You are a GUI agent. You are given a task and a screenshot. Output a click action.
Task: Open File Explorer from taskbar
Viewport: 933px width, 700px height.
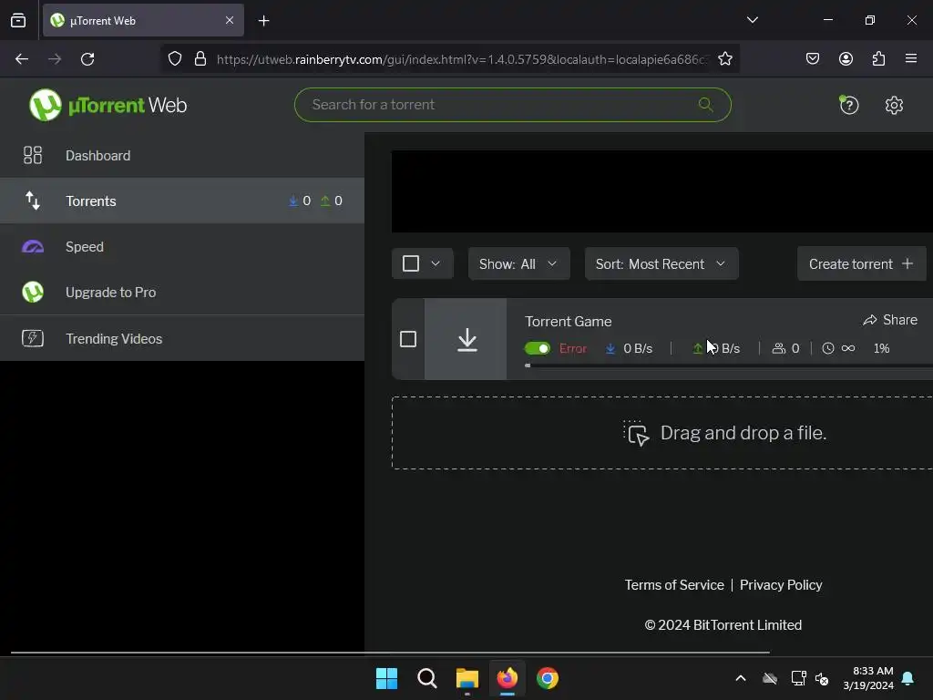(x=467, y=678)
